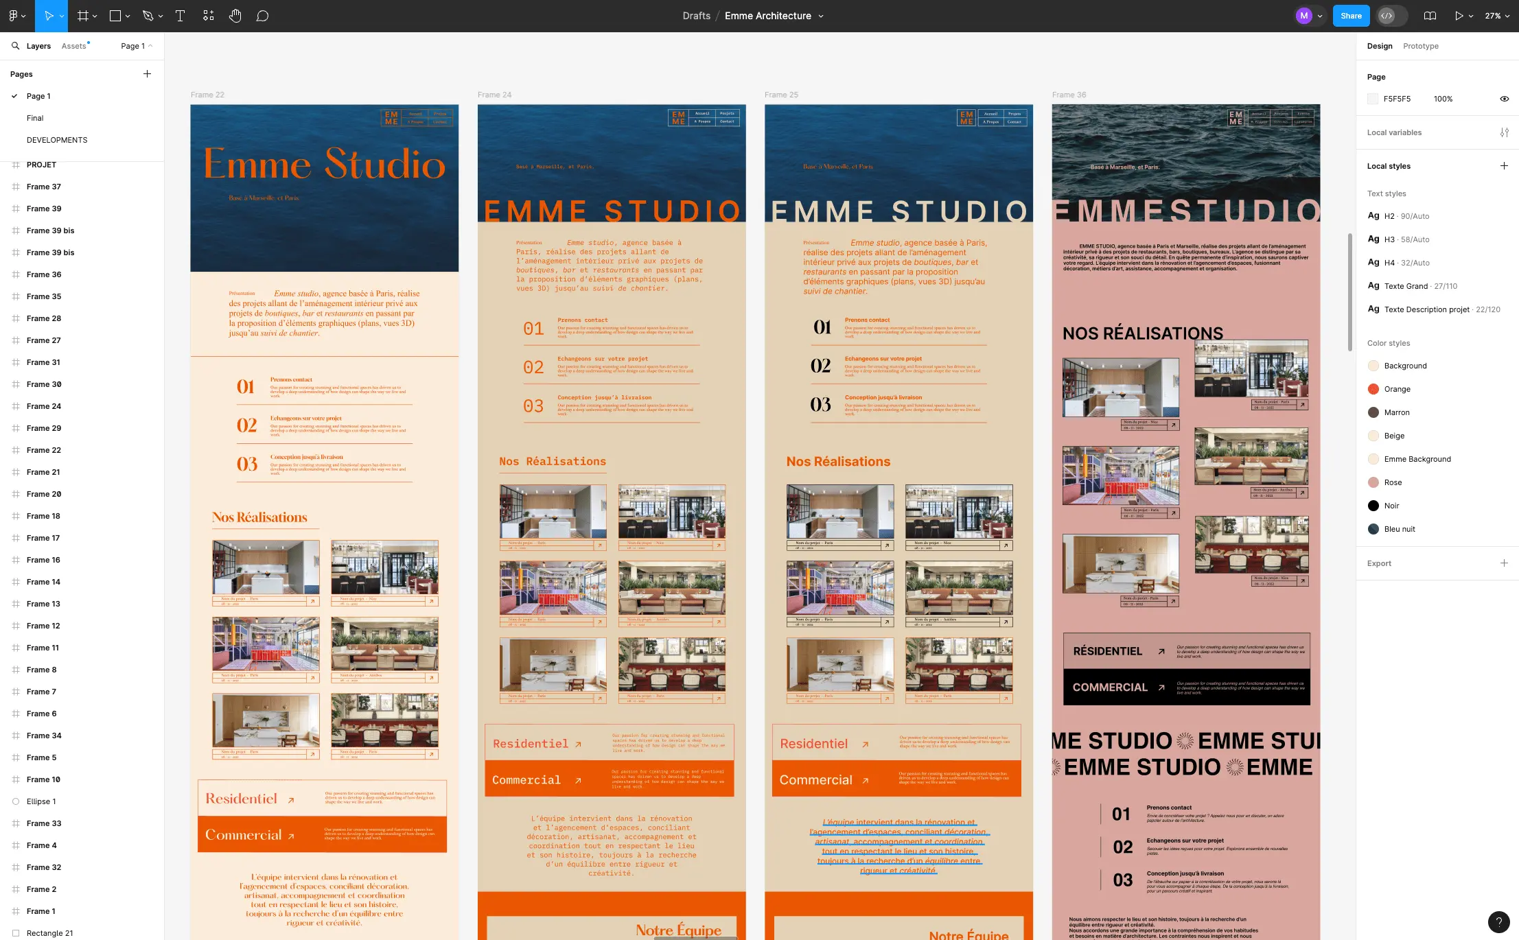Switch to the Prototype tab

1421,46
